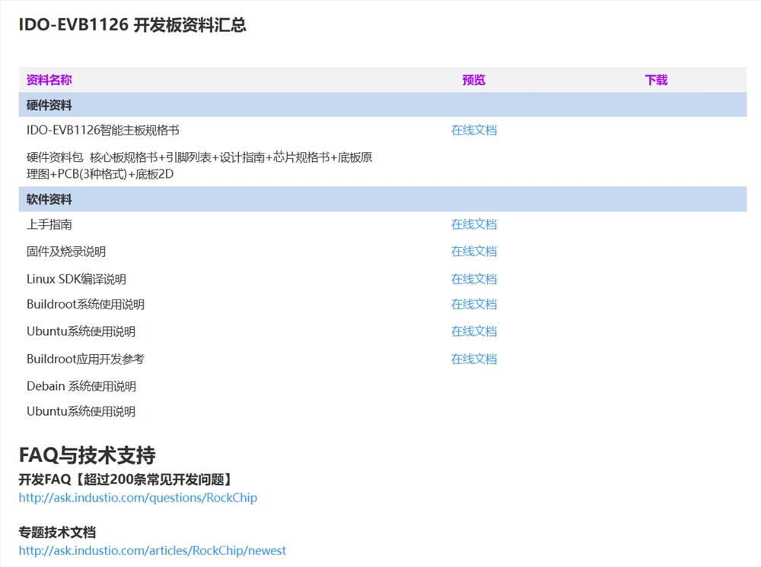Open 在线文档 link for Buildroot应用开发参考
The height and width of the screenshot is (567, 761).
click(x=473, y=359)
